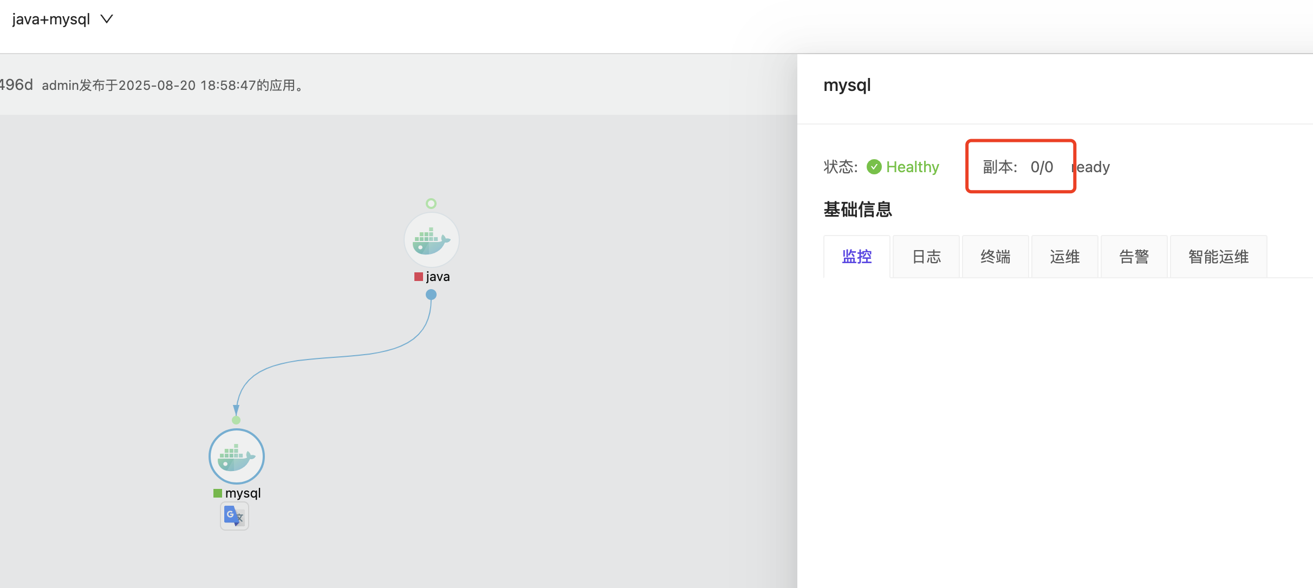This screenshot has width=1313, height=588.
Task: Open the 告警 tab
Action: [1134, 257]
